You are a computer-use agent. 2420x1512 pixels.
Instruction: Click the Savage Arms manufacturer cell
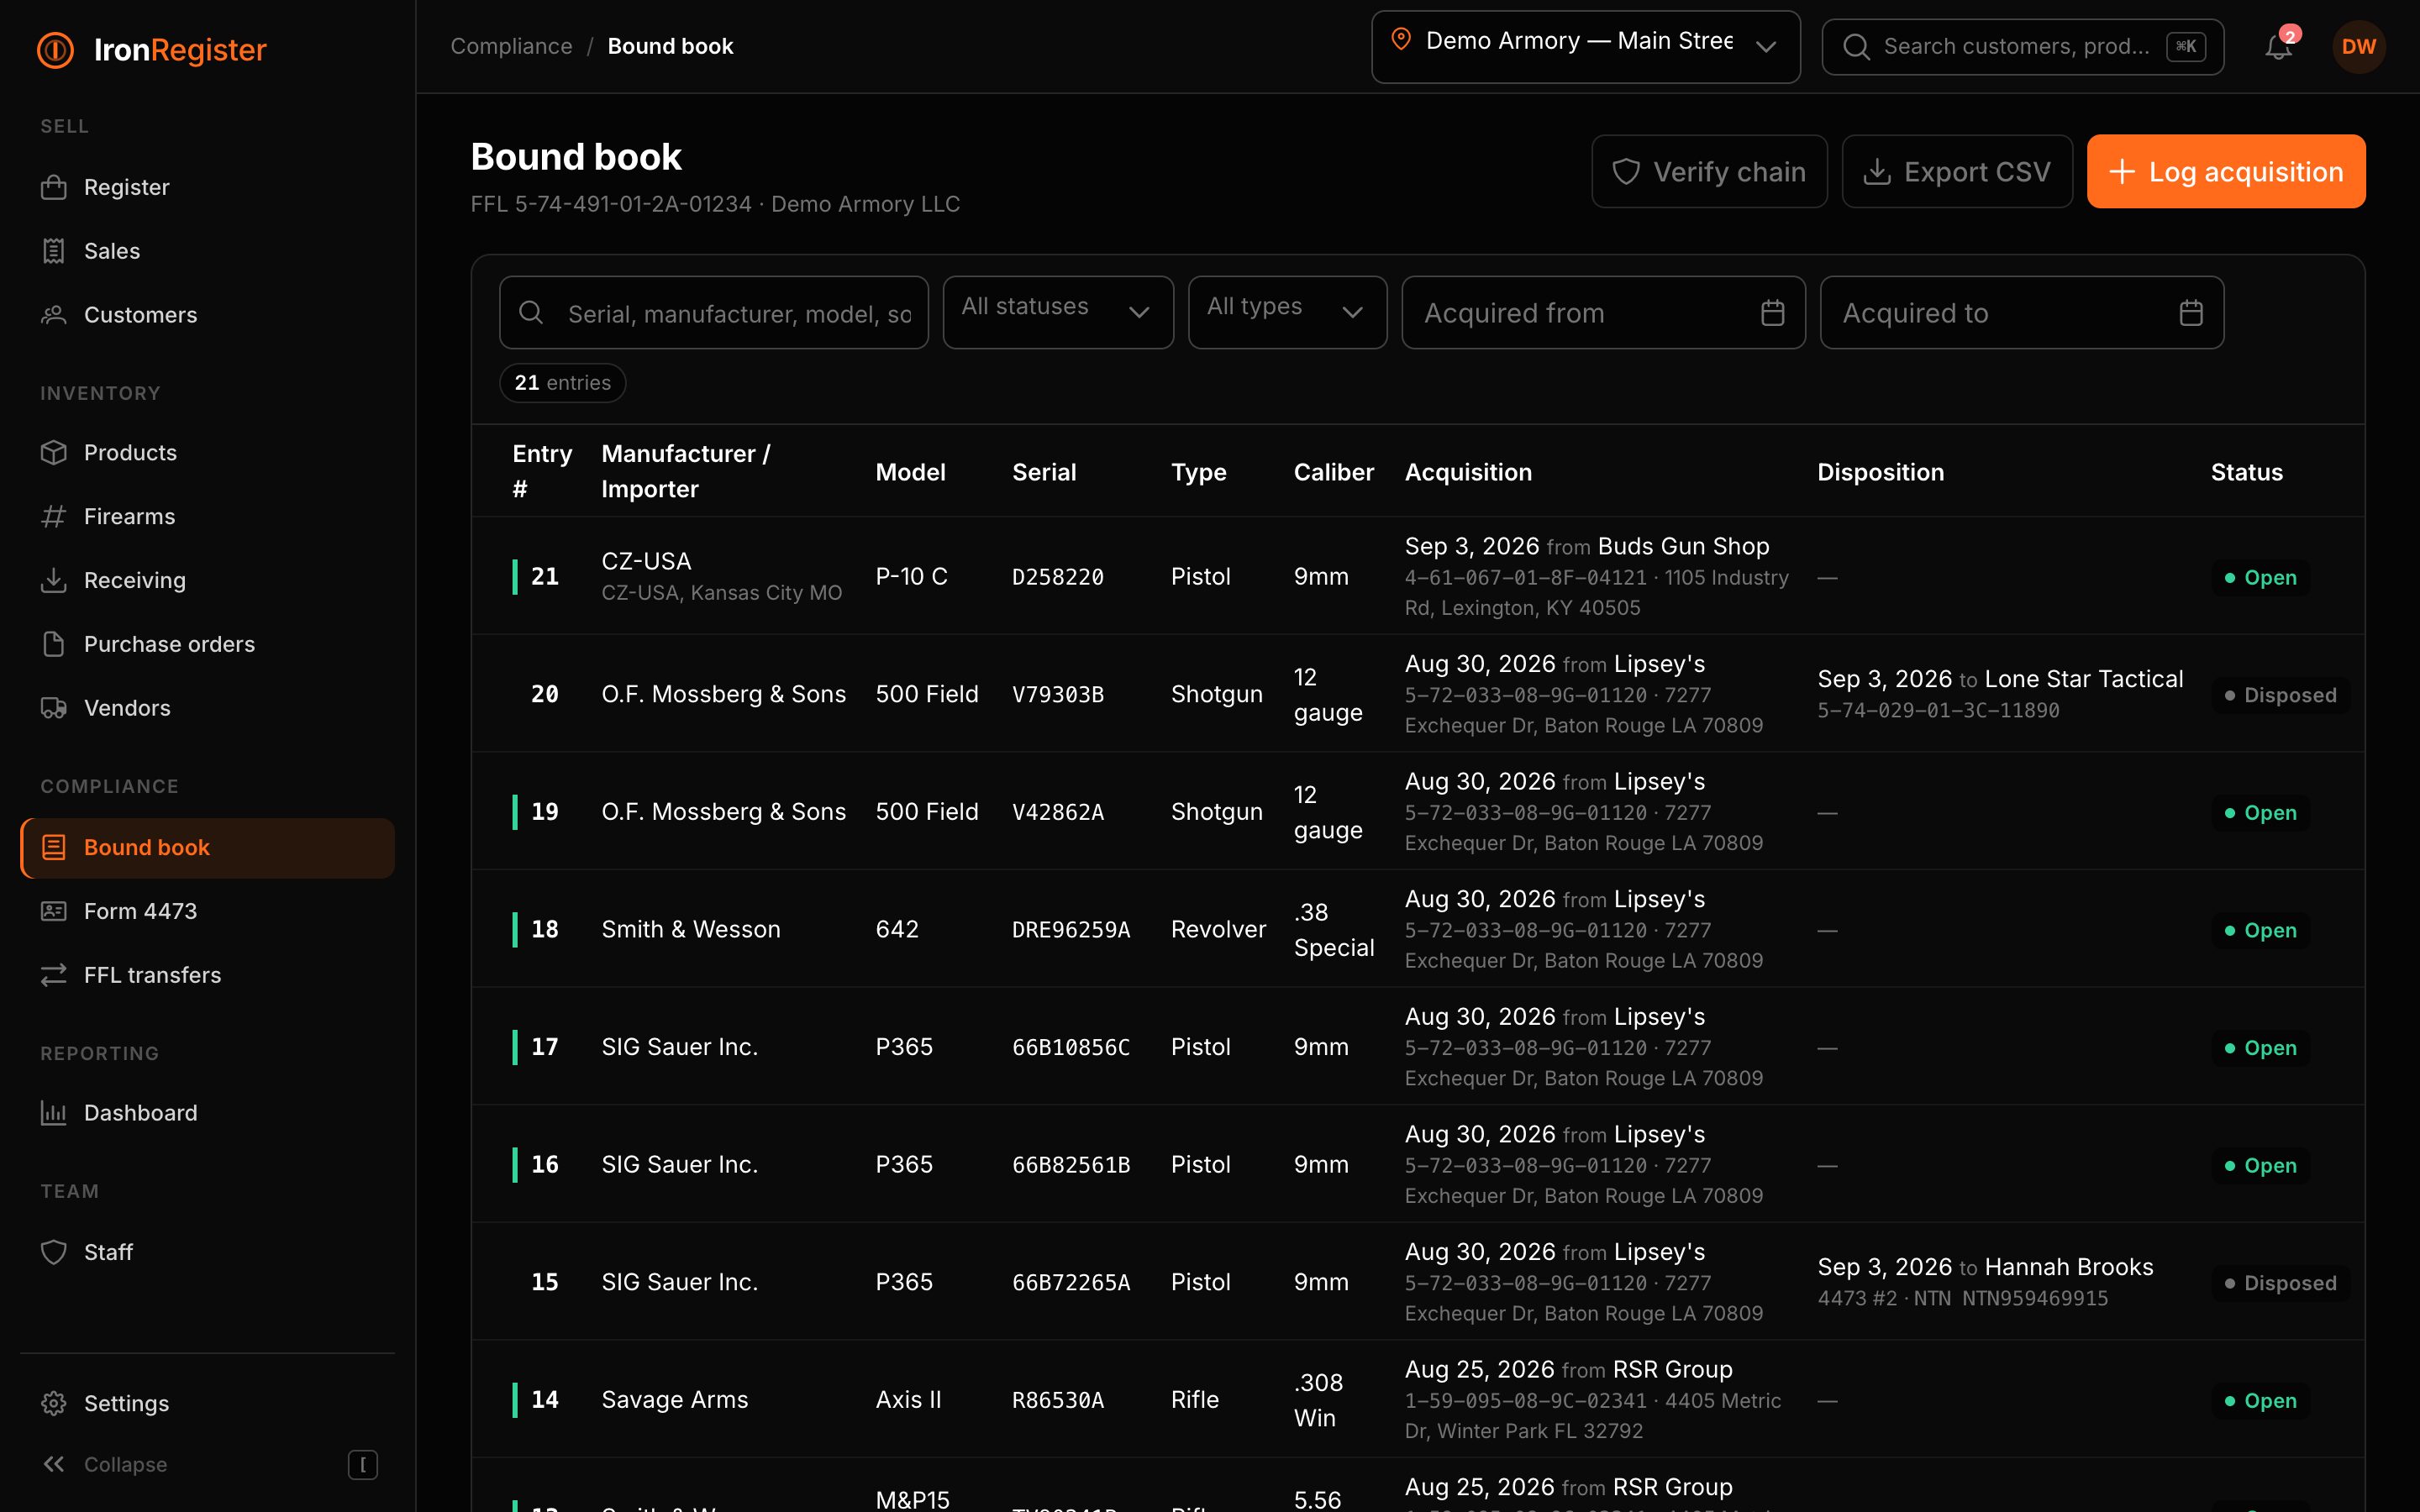[x=675, y=1399]
